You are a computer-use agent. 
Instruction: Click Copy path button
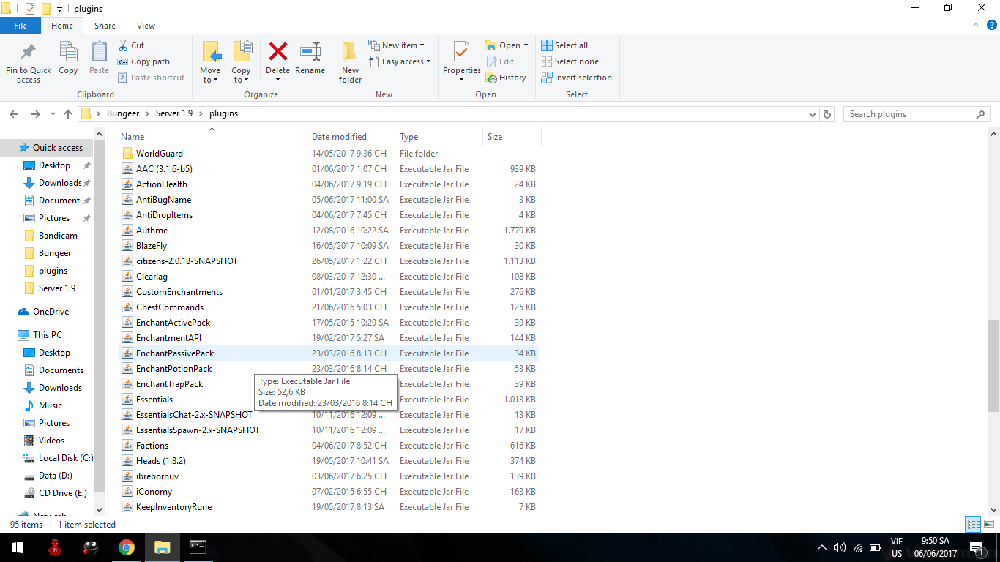point(143,61)
